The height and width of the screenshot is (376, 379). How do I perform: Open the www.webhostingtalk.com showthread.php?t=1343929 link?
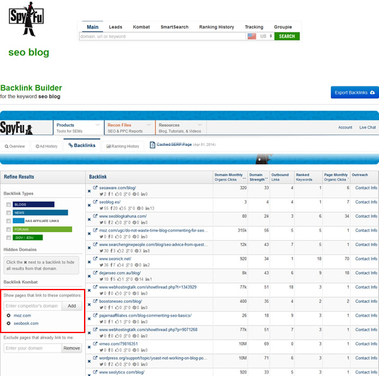tap(148, 287)
